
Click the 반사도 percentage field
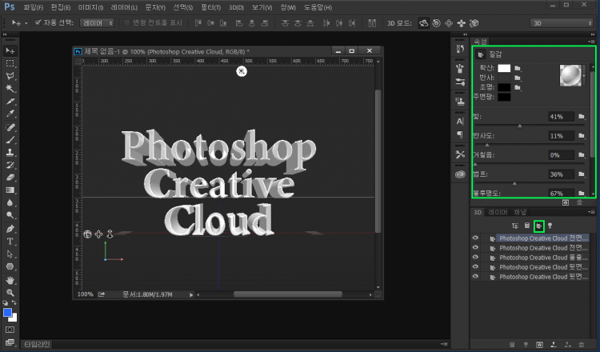[x=560, y=136]
